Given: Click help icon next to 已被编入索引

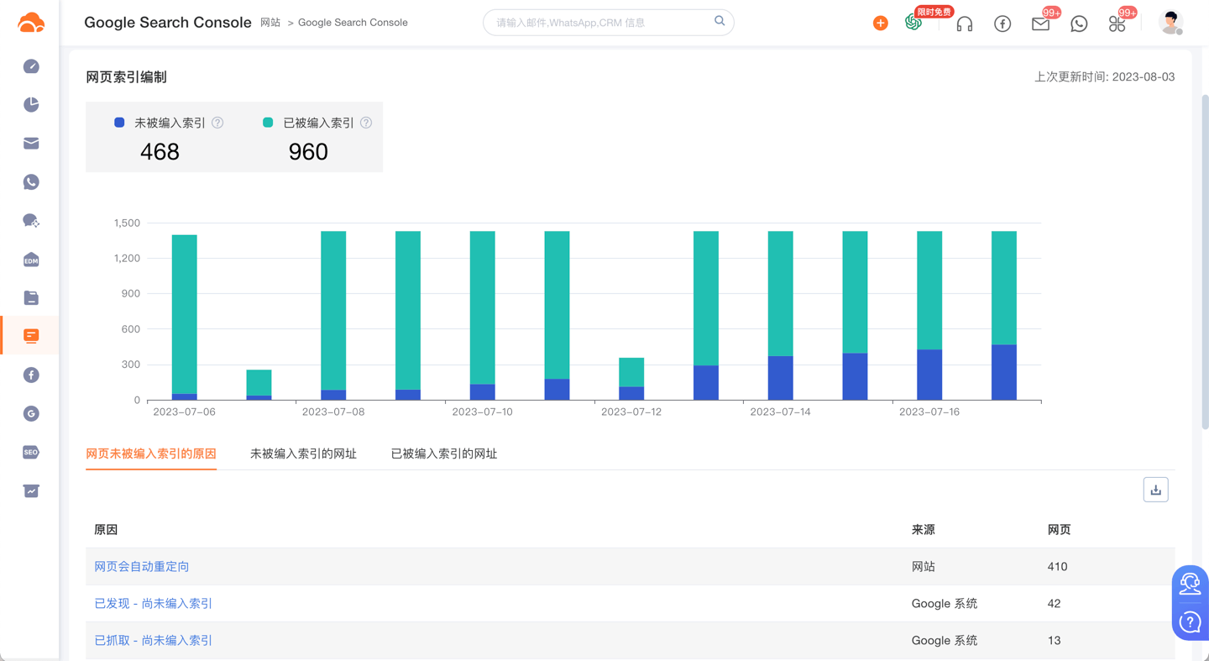Looking at the screenshot, I should coord(366,123).
